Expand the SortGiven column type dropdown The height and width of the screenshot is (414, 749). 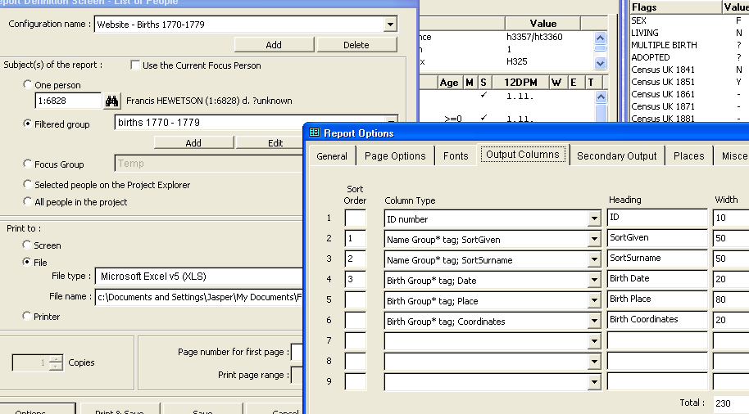[594, 240]
